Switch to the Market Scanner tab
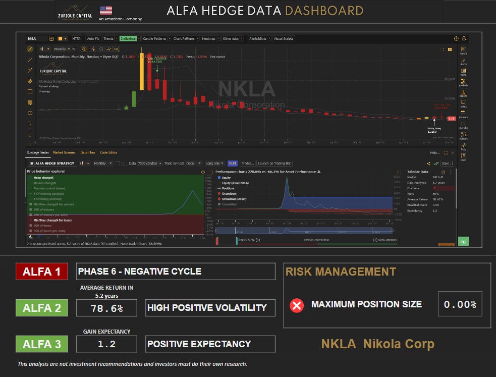 [64, 153]
